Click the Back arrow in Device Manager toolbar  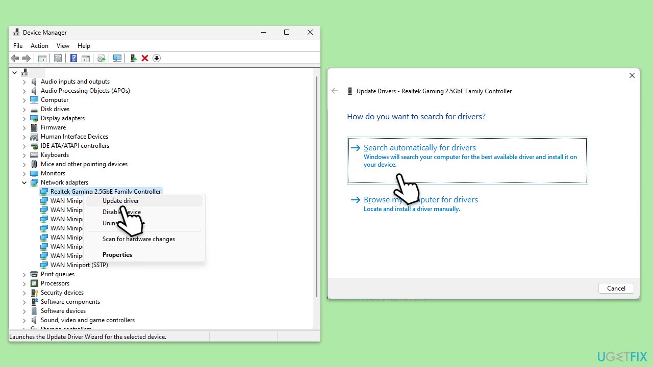(x=15, y=58)
